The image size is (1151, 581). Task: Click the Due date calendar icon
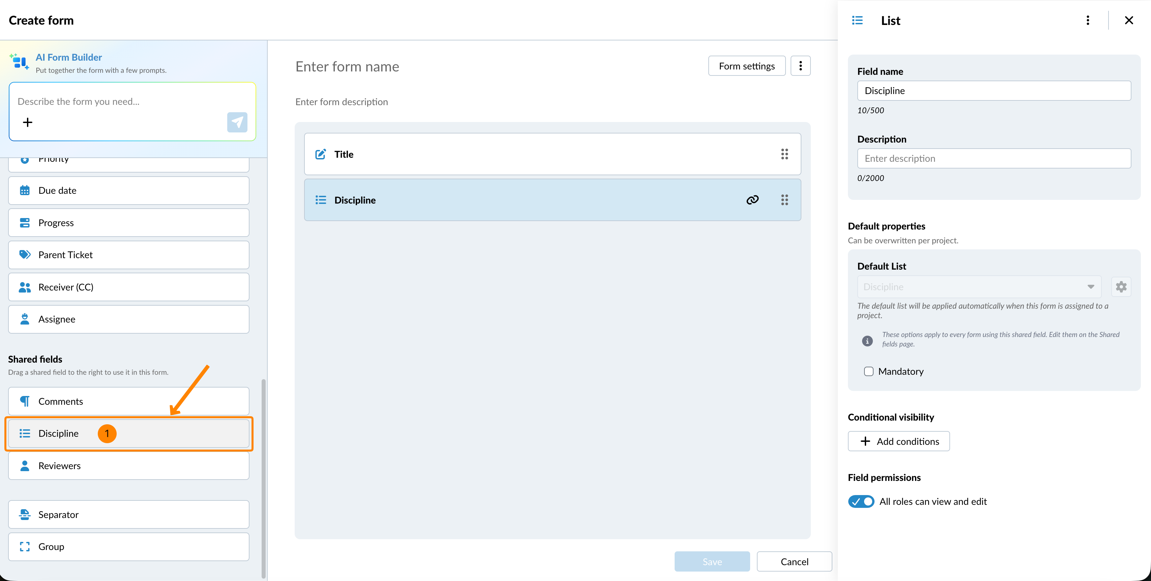[x=25, y=191]
